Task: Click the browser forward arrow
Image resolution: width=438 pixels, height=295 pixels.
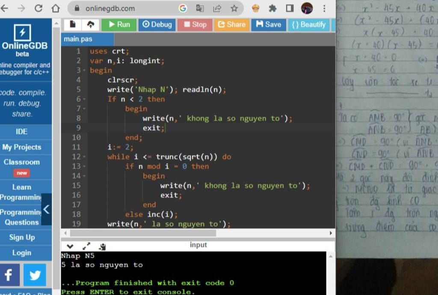Action: (x=21, y=8)
